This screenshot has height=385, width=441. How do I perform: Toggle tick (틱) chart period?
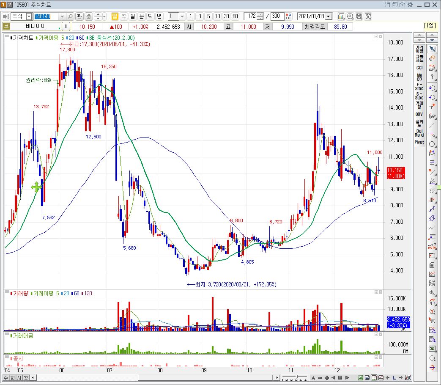coord(151,16)
